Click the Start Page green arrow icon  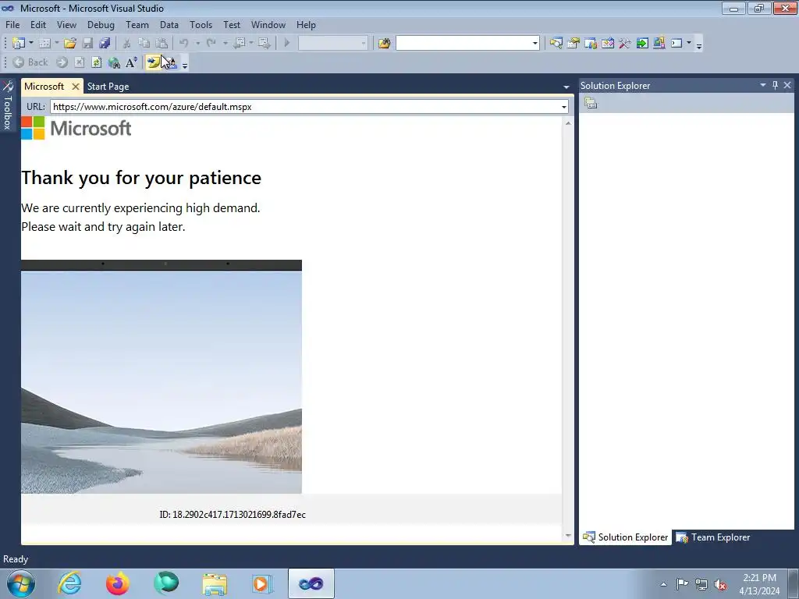(642, 44)
